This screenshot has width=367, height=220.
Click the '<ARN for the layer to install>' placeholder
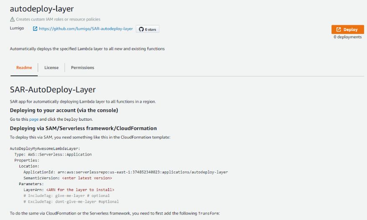point(80,190)
